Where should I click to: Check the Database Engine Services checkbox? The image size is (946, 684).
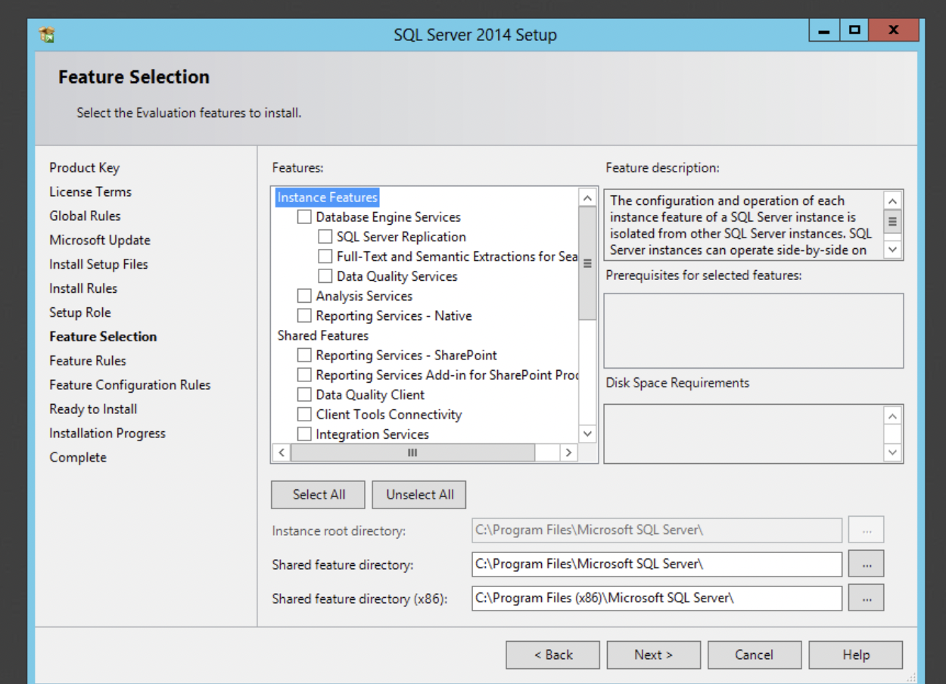pyautogui.click(x=304, y=217)
